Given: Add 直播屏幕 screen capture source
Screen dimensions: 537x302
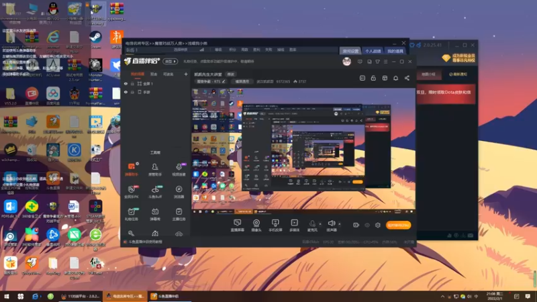Looking at the screenshot, I should coord(238,225).
